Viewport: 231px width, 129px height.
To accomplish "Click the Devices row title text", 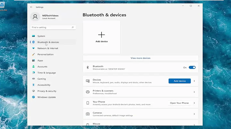I will pos(97,80).
